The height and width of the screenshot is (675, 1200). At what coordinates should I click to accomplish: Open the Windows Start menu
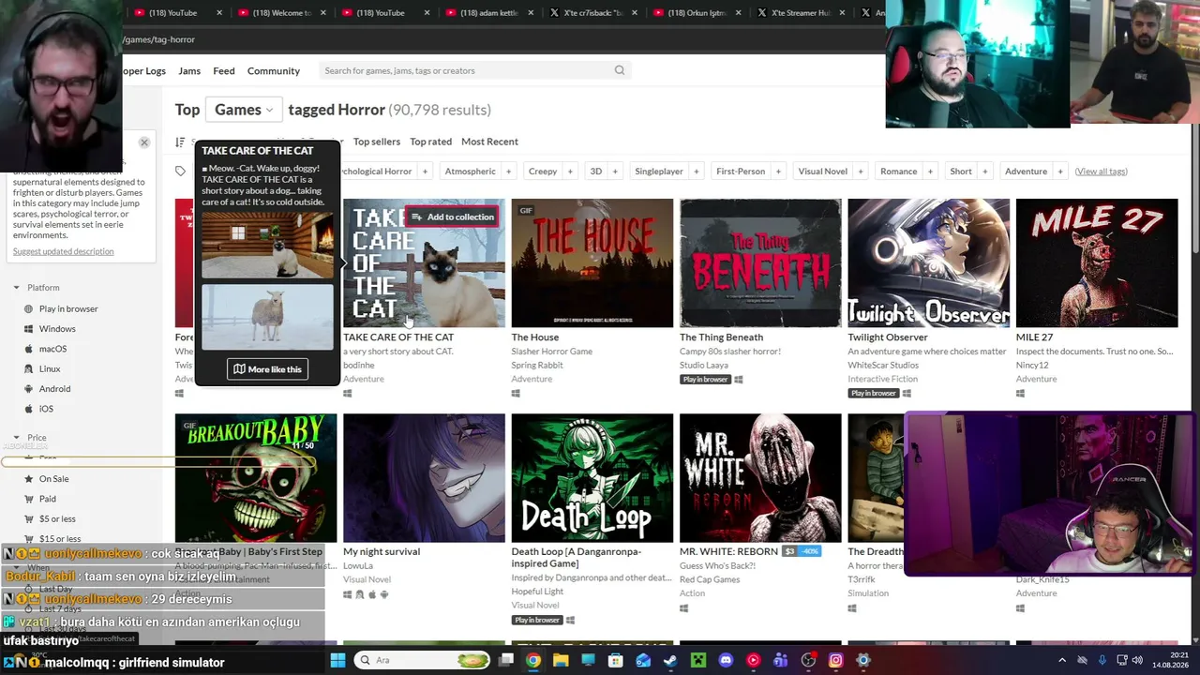(x=337, y=660)
